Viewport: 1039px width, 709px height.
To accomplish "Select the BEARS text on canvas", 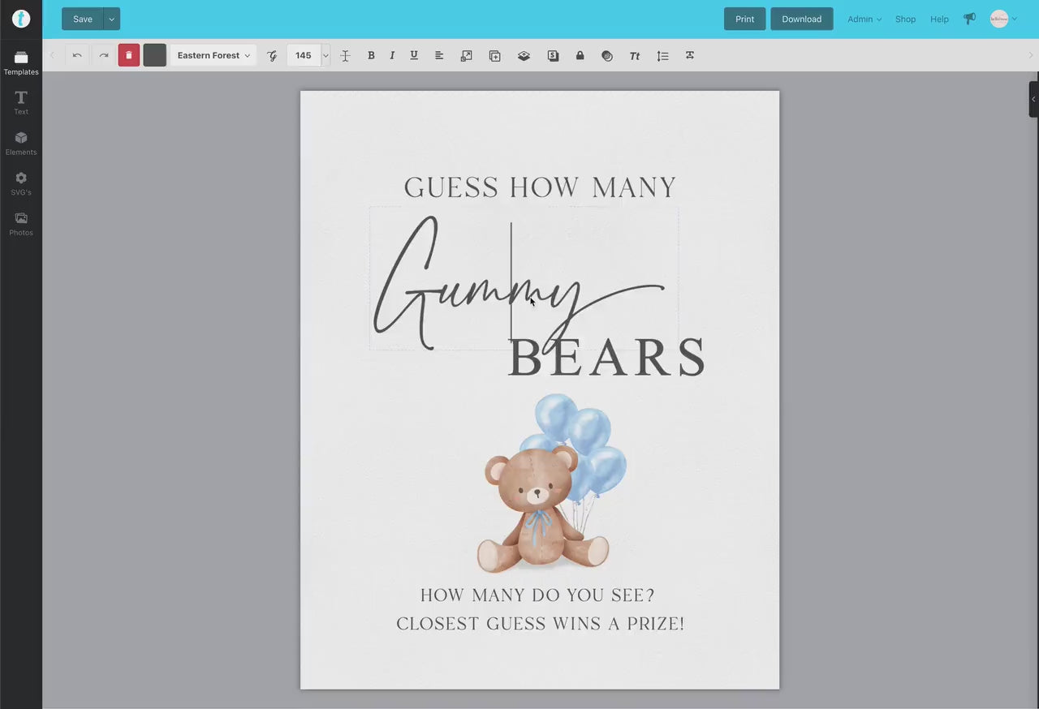I will [607, 358].
